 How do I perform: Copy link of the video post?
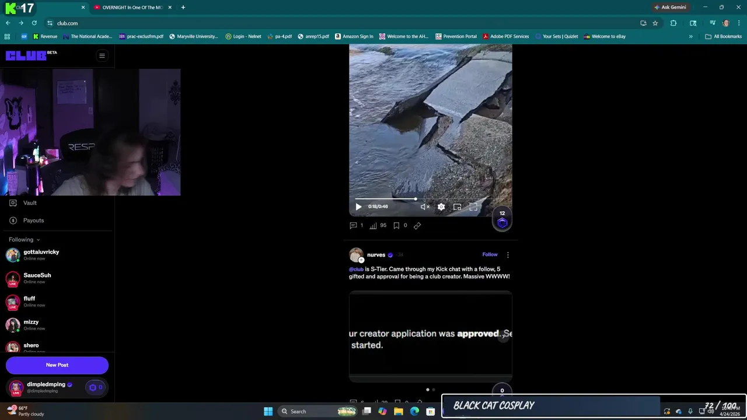pos(417,225)
